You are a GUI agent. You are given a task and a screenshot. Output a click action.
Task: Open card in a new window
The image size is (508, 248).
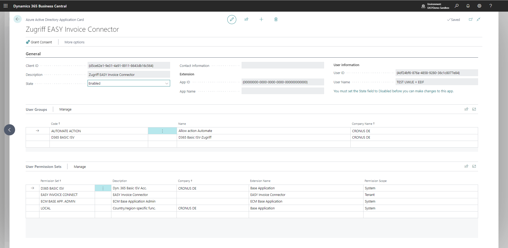point(471,19)
